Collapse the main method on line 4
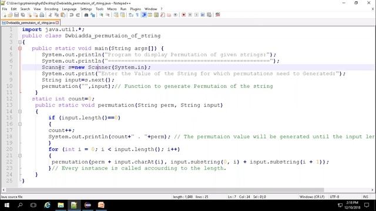 [x=20, y=48]
